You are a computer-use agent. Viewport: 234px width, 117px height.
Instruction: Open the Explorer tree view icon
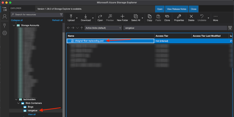(x=5, y=9)
